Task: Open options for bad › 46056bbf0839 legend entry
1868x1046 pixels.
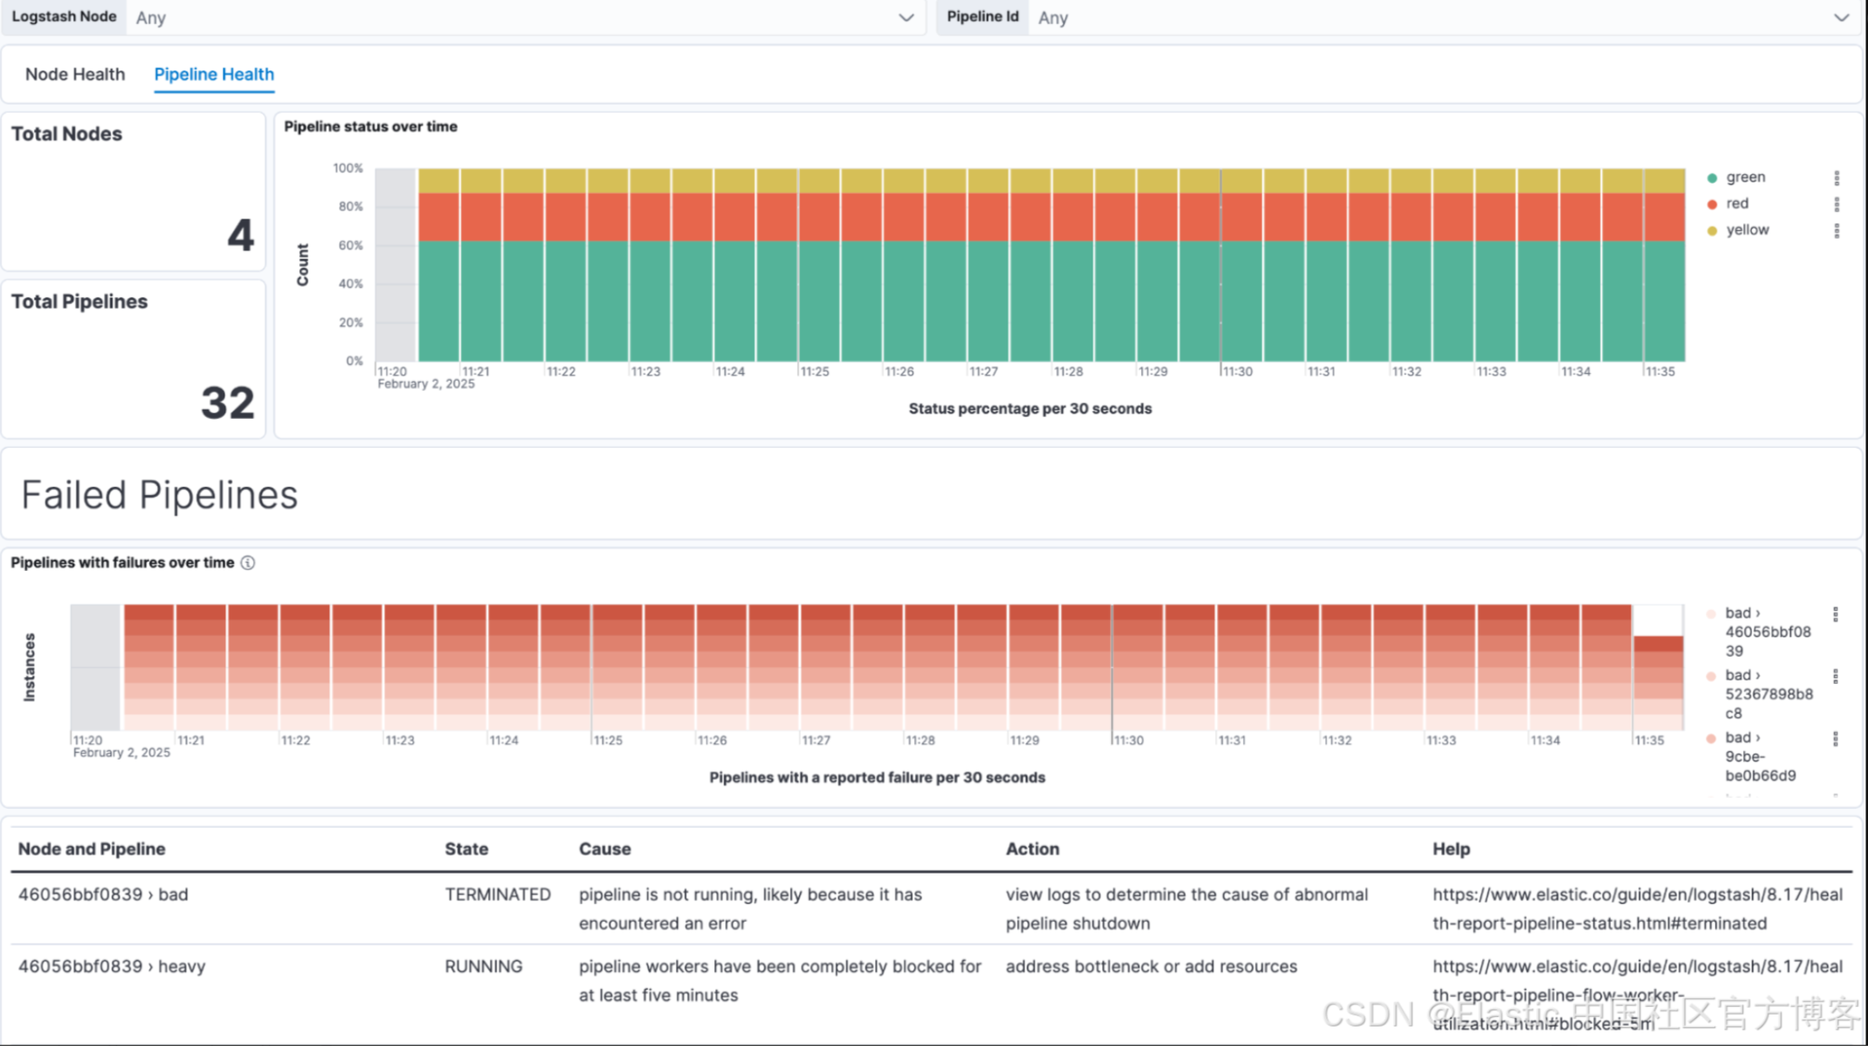Action: tap(1836, 613)
